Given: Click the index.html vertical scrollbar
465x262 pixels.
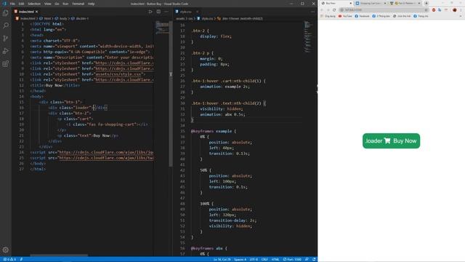Looking at the screenshot, I should (x=171, y=94).
